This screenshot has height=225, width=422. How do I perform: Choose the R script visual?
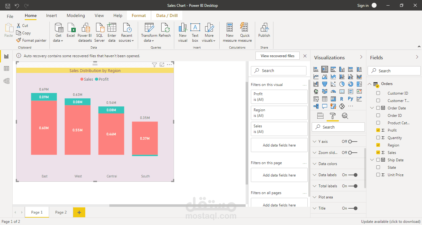pos(342,99)
